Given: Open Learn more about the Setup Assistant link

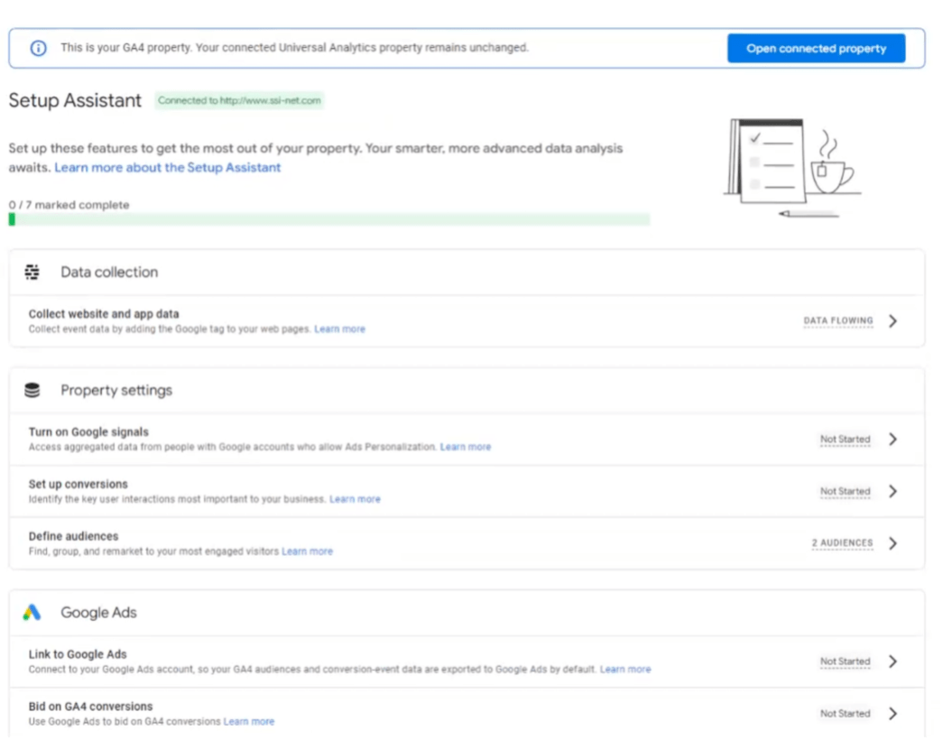Looking at the screenshot, I should 167,168.
